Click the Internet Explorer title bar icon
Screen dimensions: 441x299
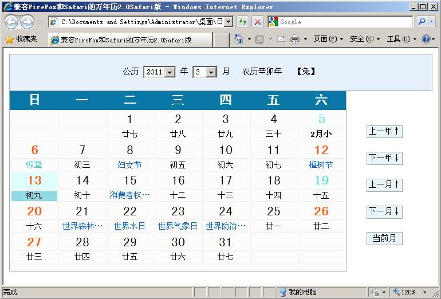pos(8,7)
